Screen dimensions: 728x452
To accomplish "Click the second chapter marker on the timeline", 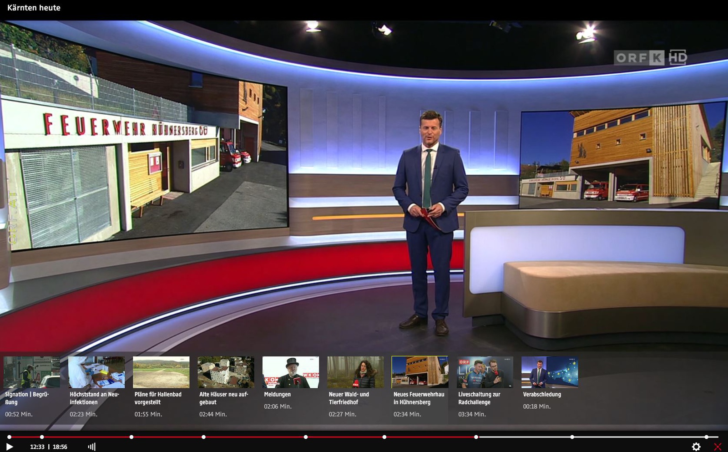I will pos(42,437).
